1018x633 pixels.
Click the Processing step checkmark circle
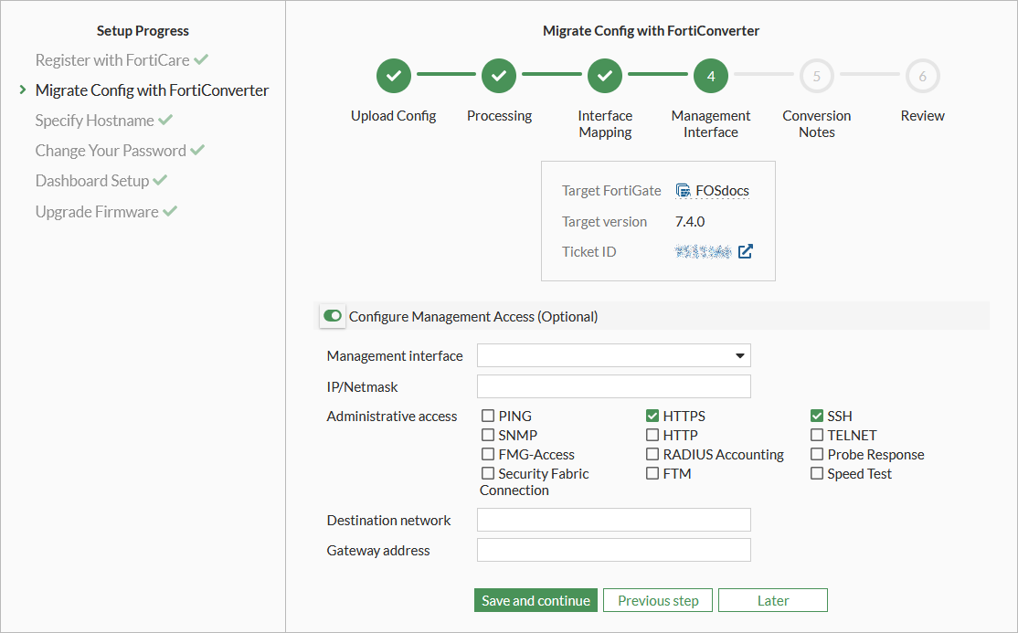499,77
